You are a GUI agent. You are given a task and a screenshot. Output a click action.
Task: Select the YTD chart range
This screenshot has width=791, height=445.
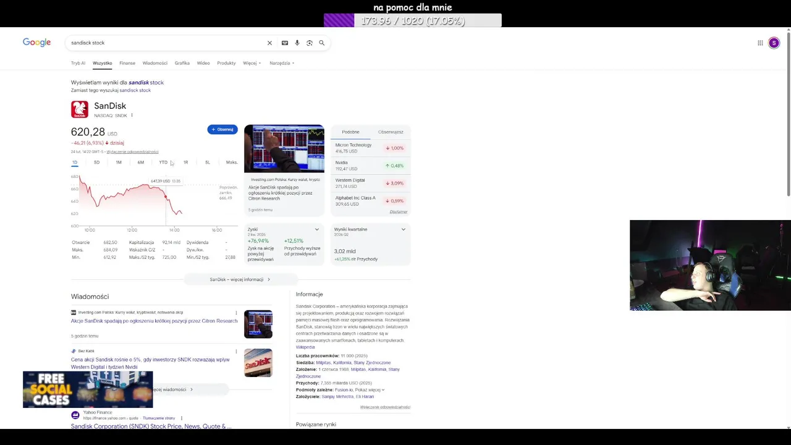[x=163, y=163]
